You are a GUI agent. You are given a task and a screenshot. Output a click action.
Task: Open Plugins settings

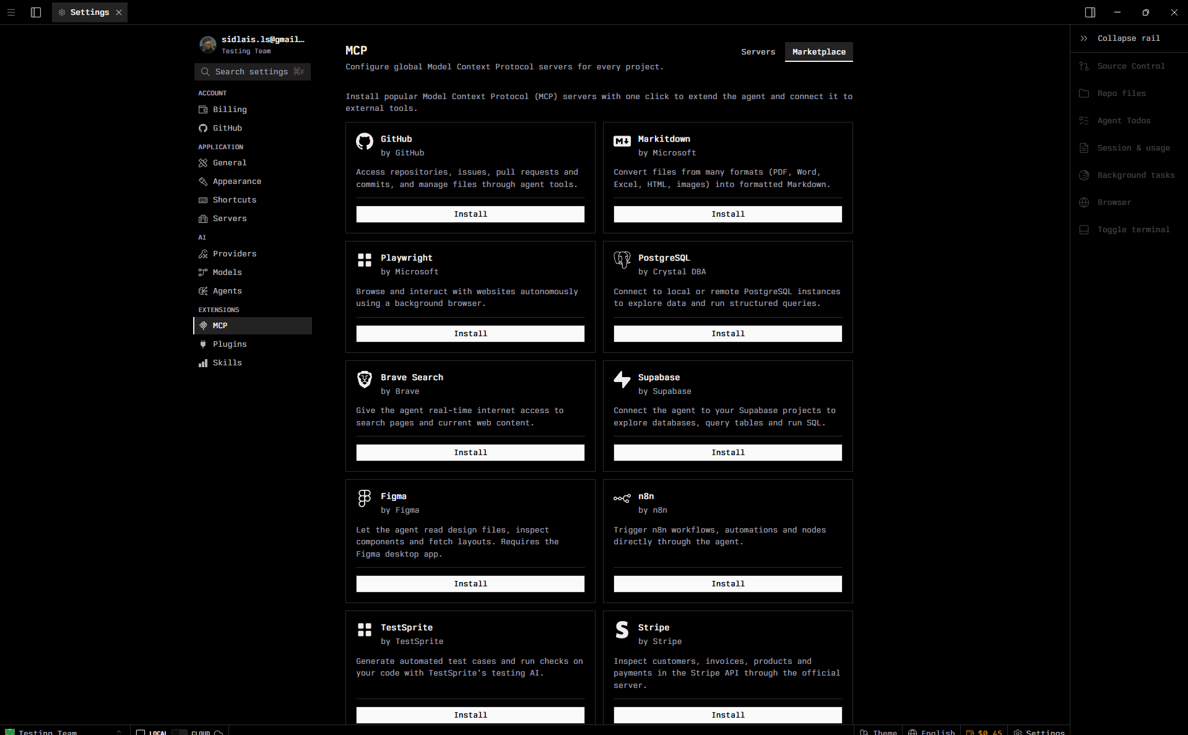253,344
